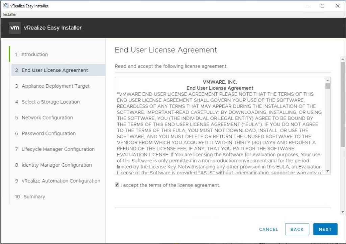Click the vRealize Easy Installer title bar icon
Viewport: 346px width, 244px height.
5,6
